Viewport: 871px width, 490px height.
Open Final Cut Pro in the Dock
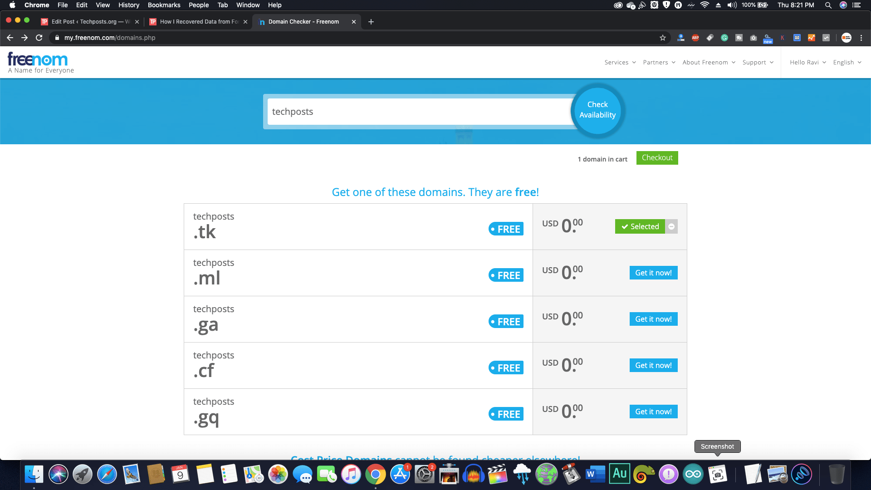498,475
